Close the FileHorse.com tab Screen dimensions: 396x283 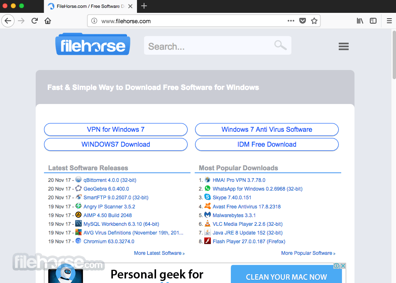(x=130, y=6)
